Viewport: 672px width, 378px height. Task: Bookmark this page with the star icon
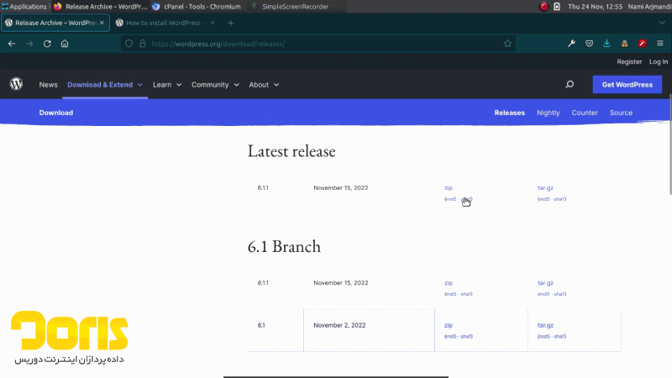point(507,44)
